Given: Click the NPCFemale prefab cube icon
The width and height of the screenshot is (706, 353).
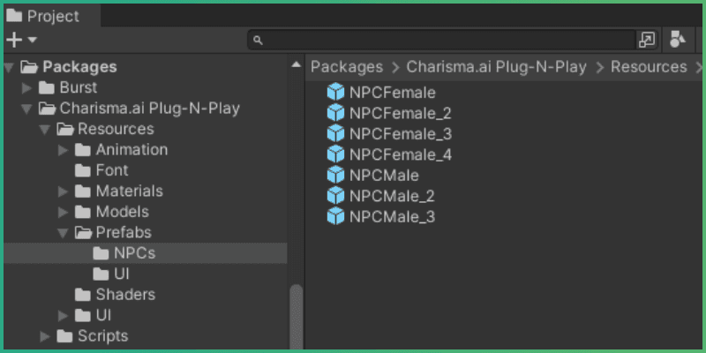Looking at the screenshot, I should click(335, 92).
